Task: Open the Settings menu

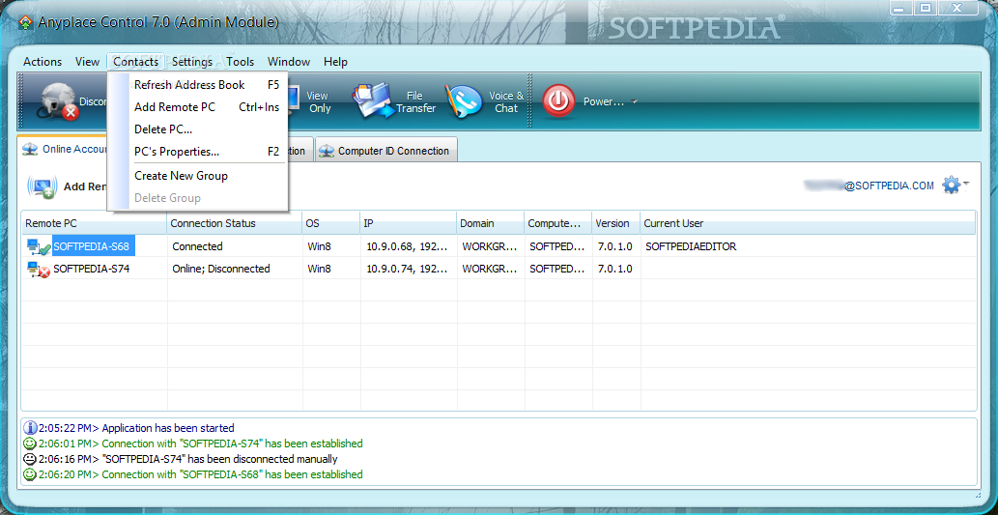Action: coord(192,62)
